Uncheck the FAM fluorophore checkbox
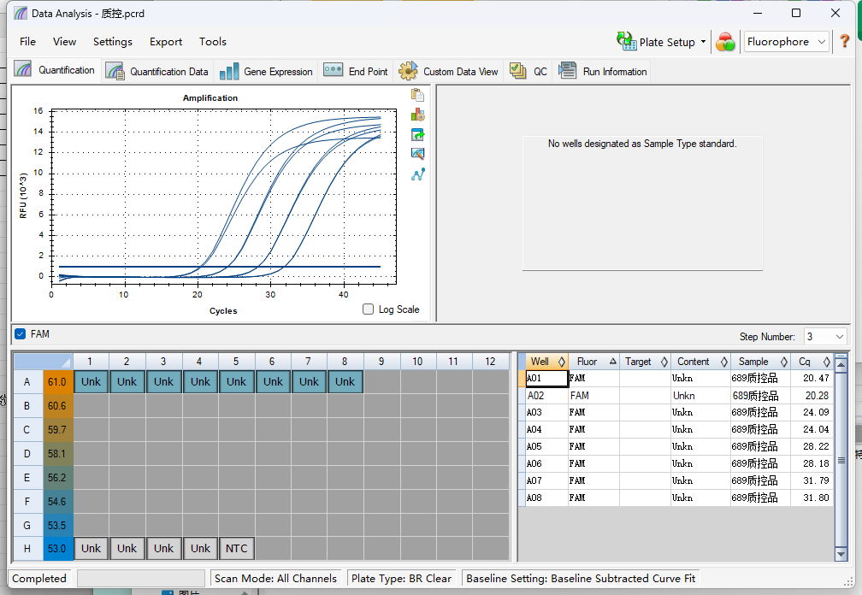This screenshot has height=595, width=862. pyautogui.click(x=21, y=334)
